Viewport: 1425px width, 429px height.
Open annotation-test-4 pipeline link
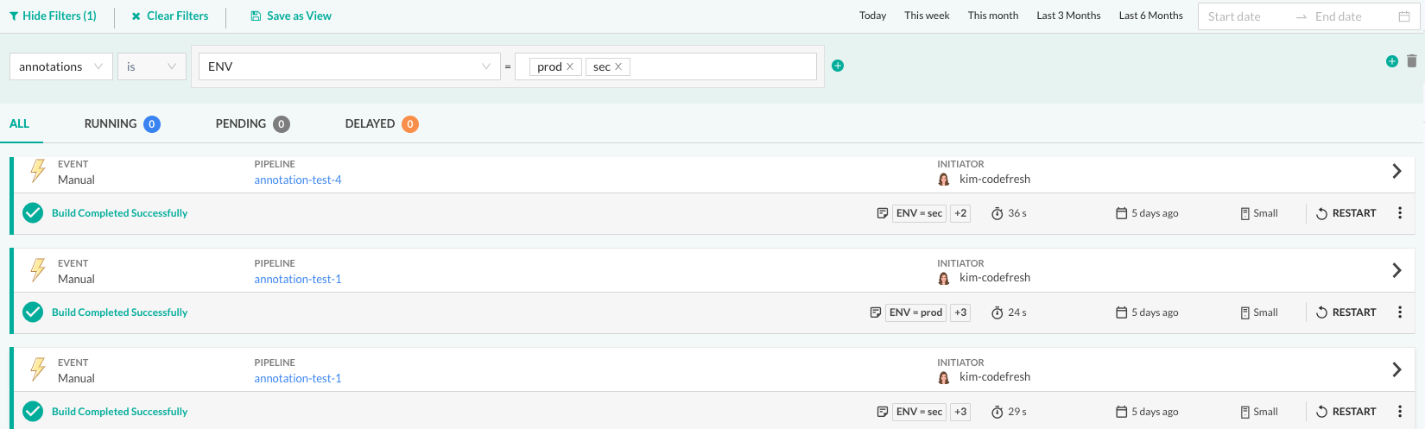pos(298,180)
